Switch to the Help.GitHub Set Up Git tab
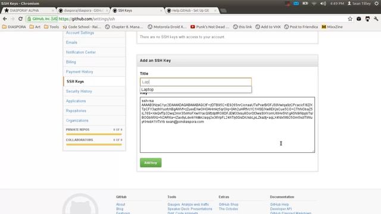This screenshot has height=214, width=381. tap(191, 11)
